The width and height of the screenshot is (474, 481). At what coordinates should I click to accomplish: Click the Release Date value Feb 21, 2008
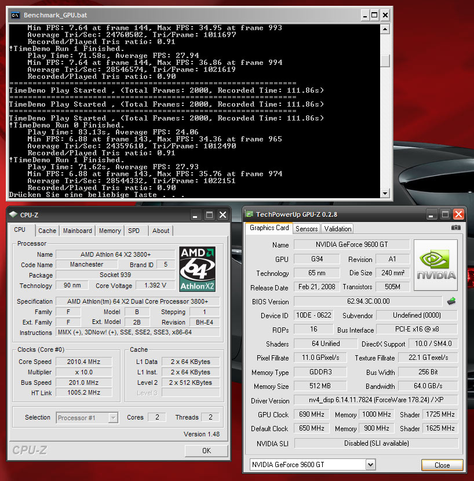316,287
